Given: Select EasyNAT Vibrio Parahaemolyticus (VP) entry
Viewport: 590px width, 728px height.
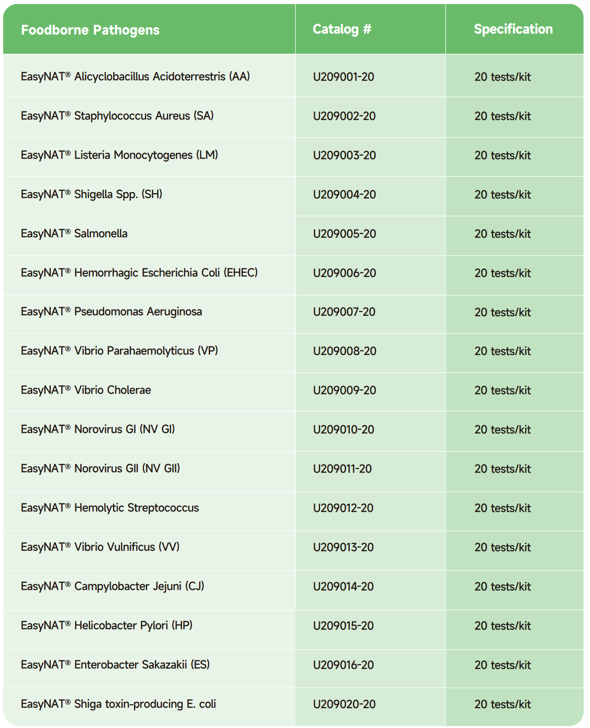Looking at the screenshot, I should pyautogui.click(x=120, y=351).
